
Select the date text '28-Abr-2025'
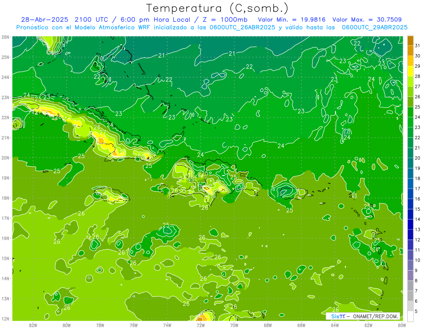(x=45, y=20)
